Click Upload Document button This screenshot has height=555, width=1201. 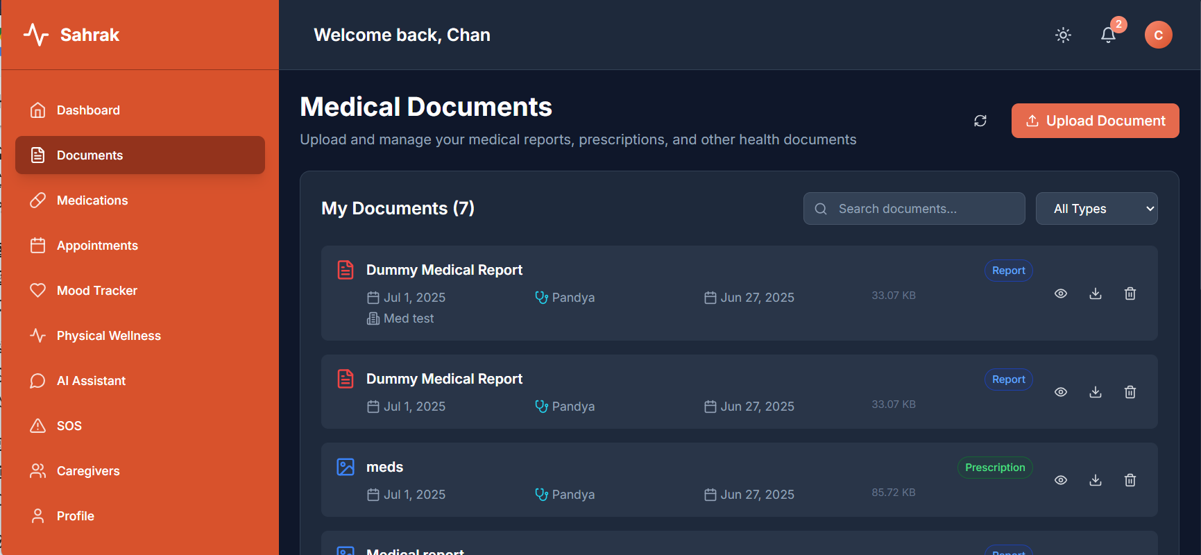(1095, 121)
